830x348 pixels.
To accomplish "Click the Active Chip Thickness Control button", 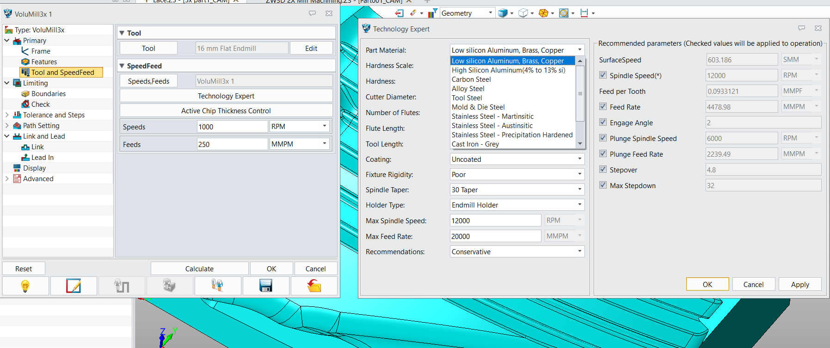I will pyautogui.click(x=226, y=111).
